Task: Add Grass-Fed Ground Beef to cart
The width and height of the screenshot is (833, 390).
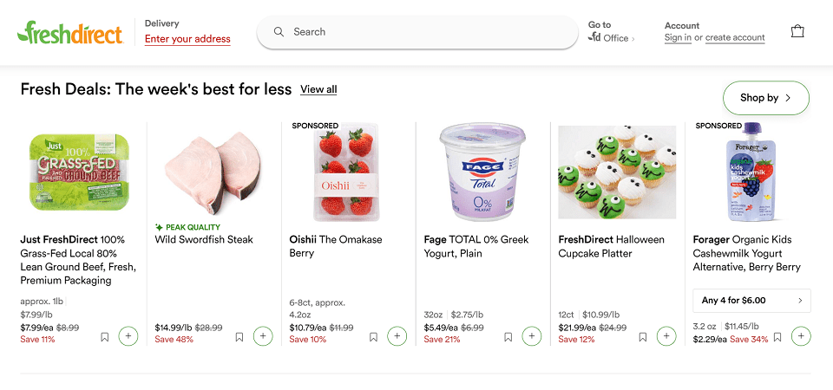Action: (128, 336)
